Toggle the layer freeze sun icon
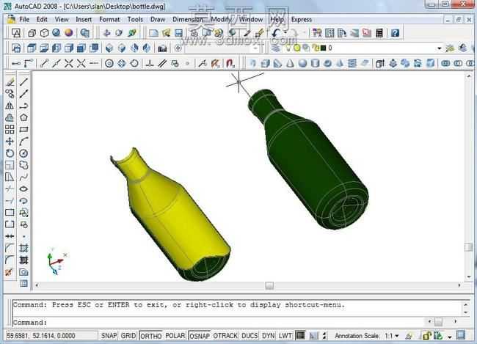Image resolution: width=477 pixels, height=344 pixels. (297, 48)
